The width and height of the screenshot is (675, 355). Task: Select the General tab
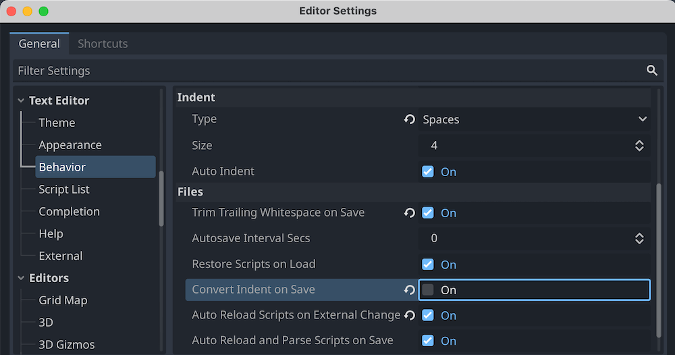tap(39, 44)
